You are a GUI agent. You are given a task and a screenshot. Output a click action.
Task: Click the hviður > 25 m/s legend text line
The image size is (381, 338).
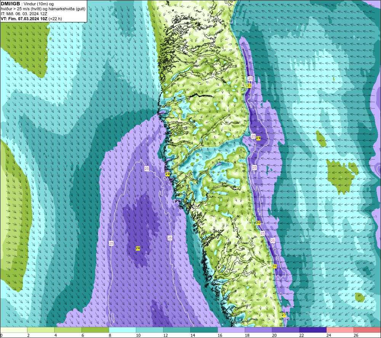tap(43, 9)
